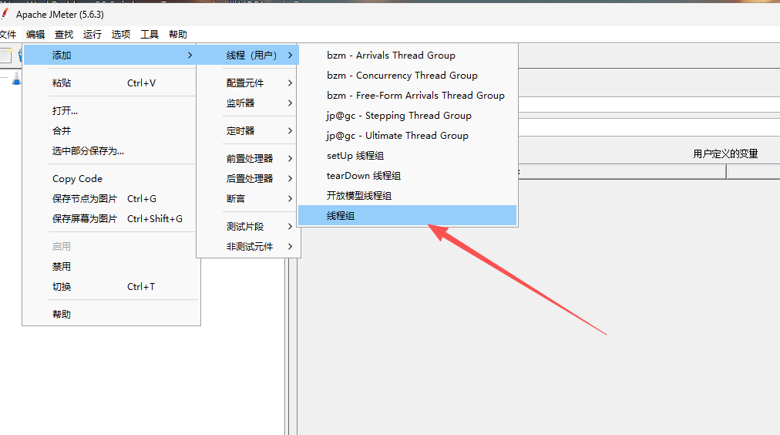Select the test plan flask icon in tree
780x435 pixels.
(x=17, y=78)
